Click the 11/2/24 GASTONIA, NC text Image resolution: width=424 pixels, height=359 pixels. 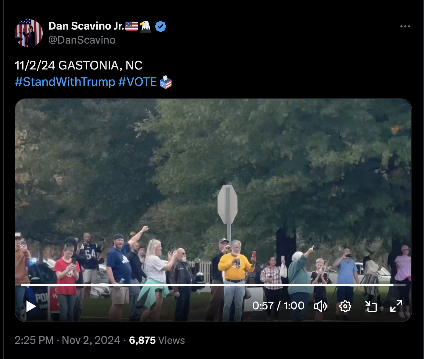79,65
